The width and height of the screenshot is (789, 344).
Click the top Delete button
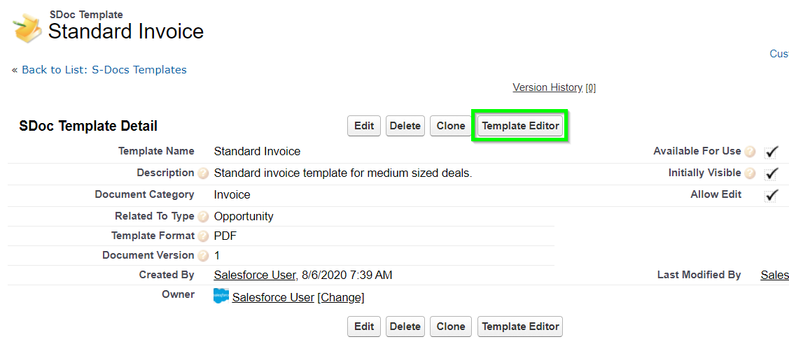(x=405, y=126)
